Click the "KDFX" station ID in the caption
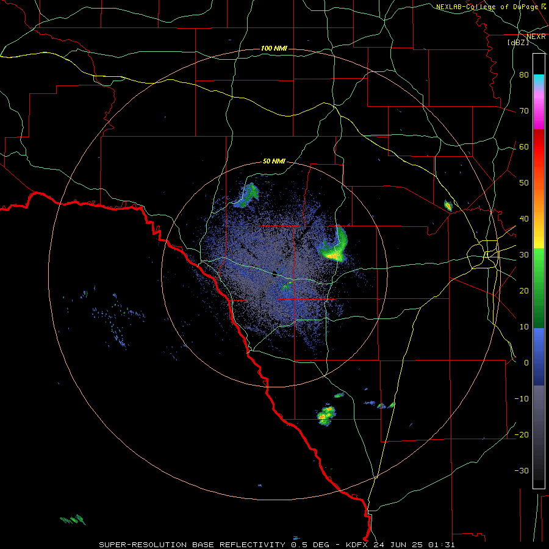The height and width of the screenshot is (549, 549). pos(357,545)
